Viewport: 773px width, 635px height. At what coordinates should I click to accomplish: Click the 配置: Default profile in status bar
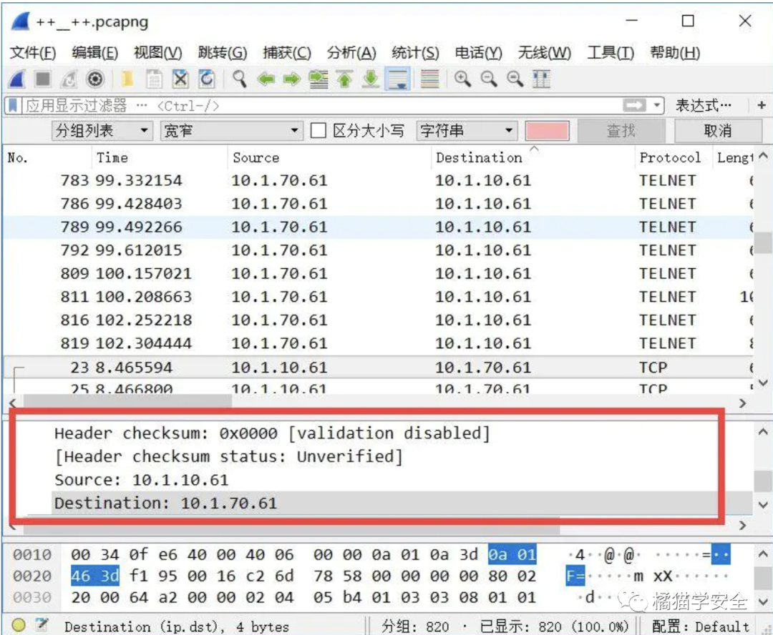701,626
